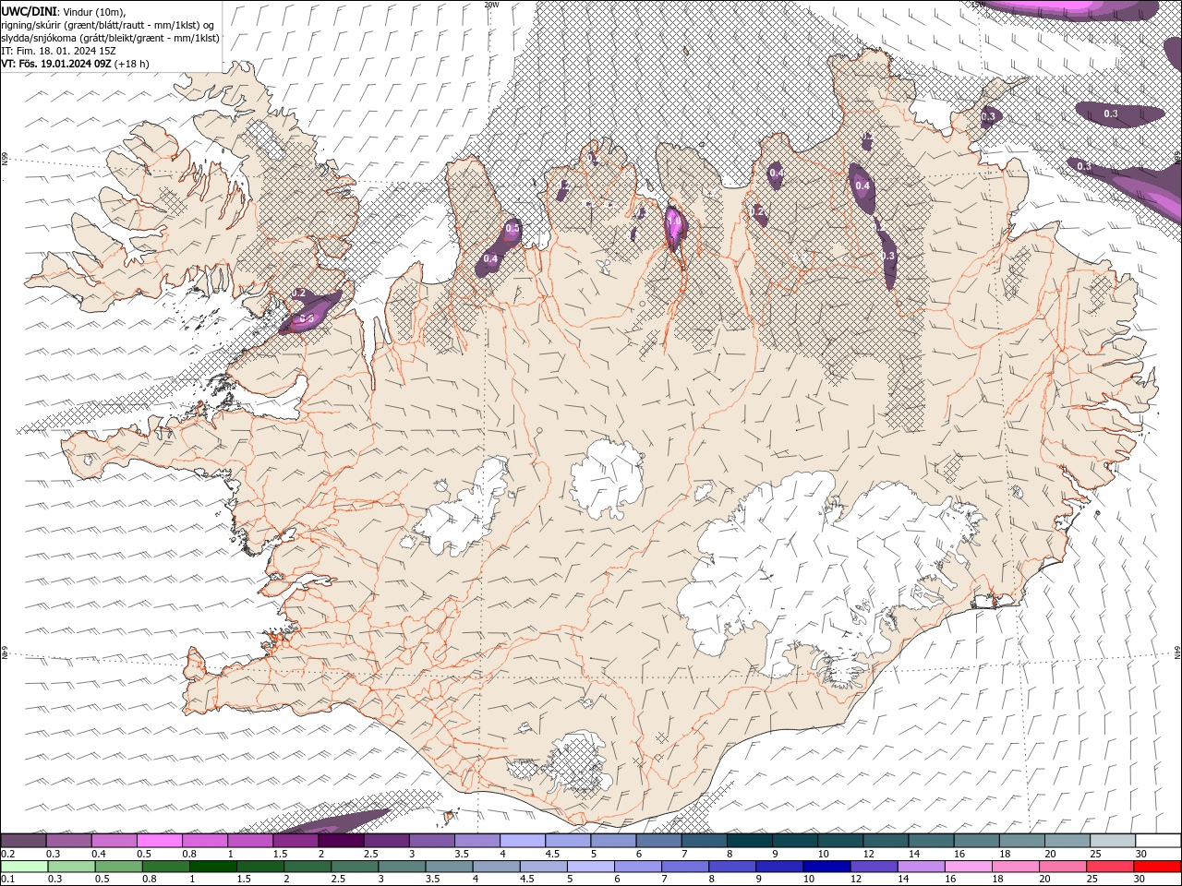This screenshot has width=1182, height=886.
Task: Pick the darkest purple 2 swatch in purple scale
Action: (x=341, y=841)
